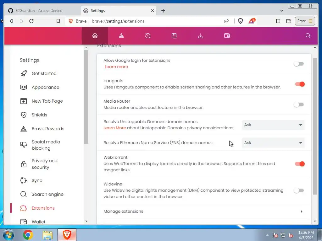This screenshot has height=241, width=322.
Task: Click the share icon in address bar
Action: coord(226,21)
